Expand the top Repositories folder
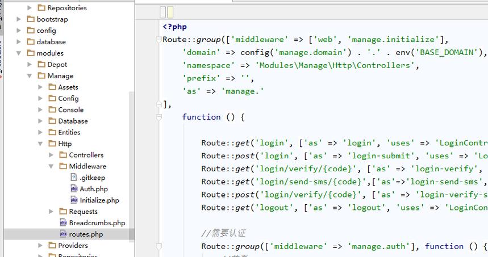488x257 pixels. point(30,8)
